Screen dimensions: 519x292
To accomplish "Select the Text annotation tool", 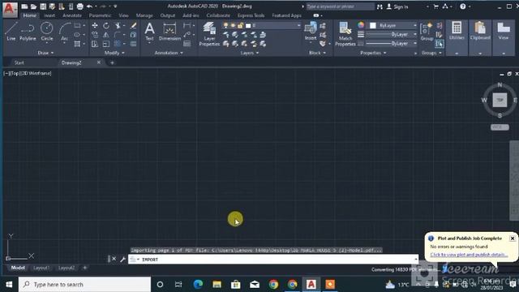I will pyautogui.click(x=149, y=32).
